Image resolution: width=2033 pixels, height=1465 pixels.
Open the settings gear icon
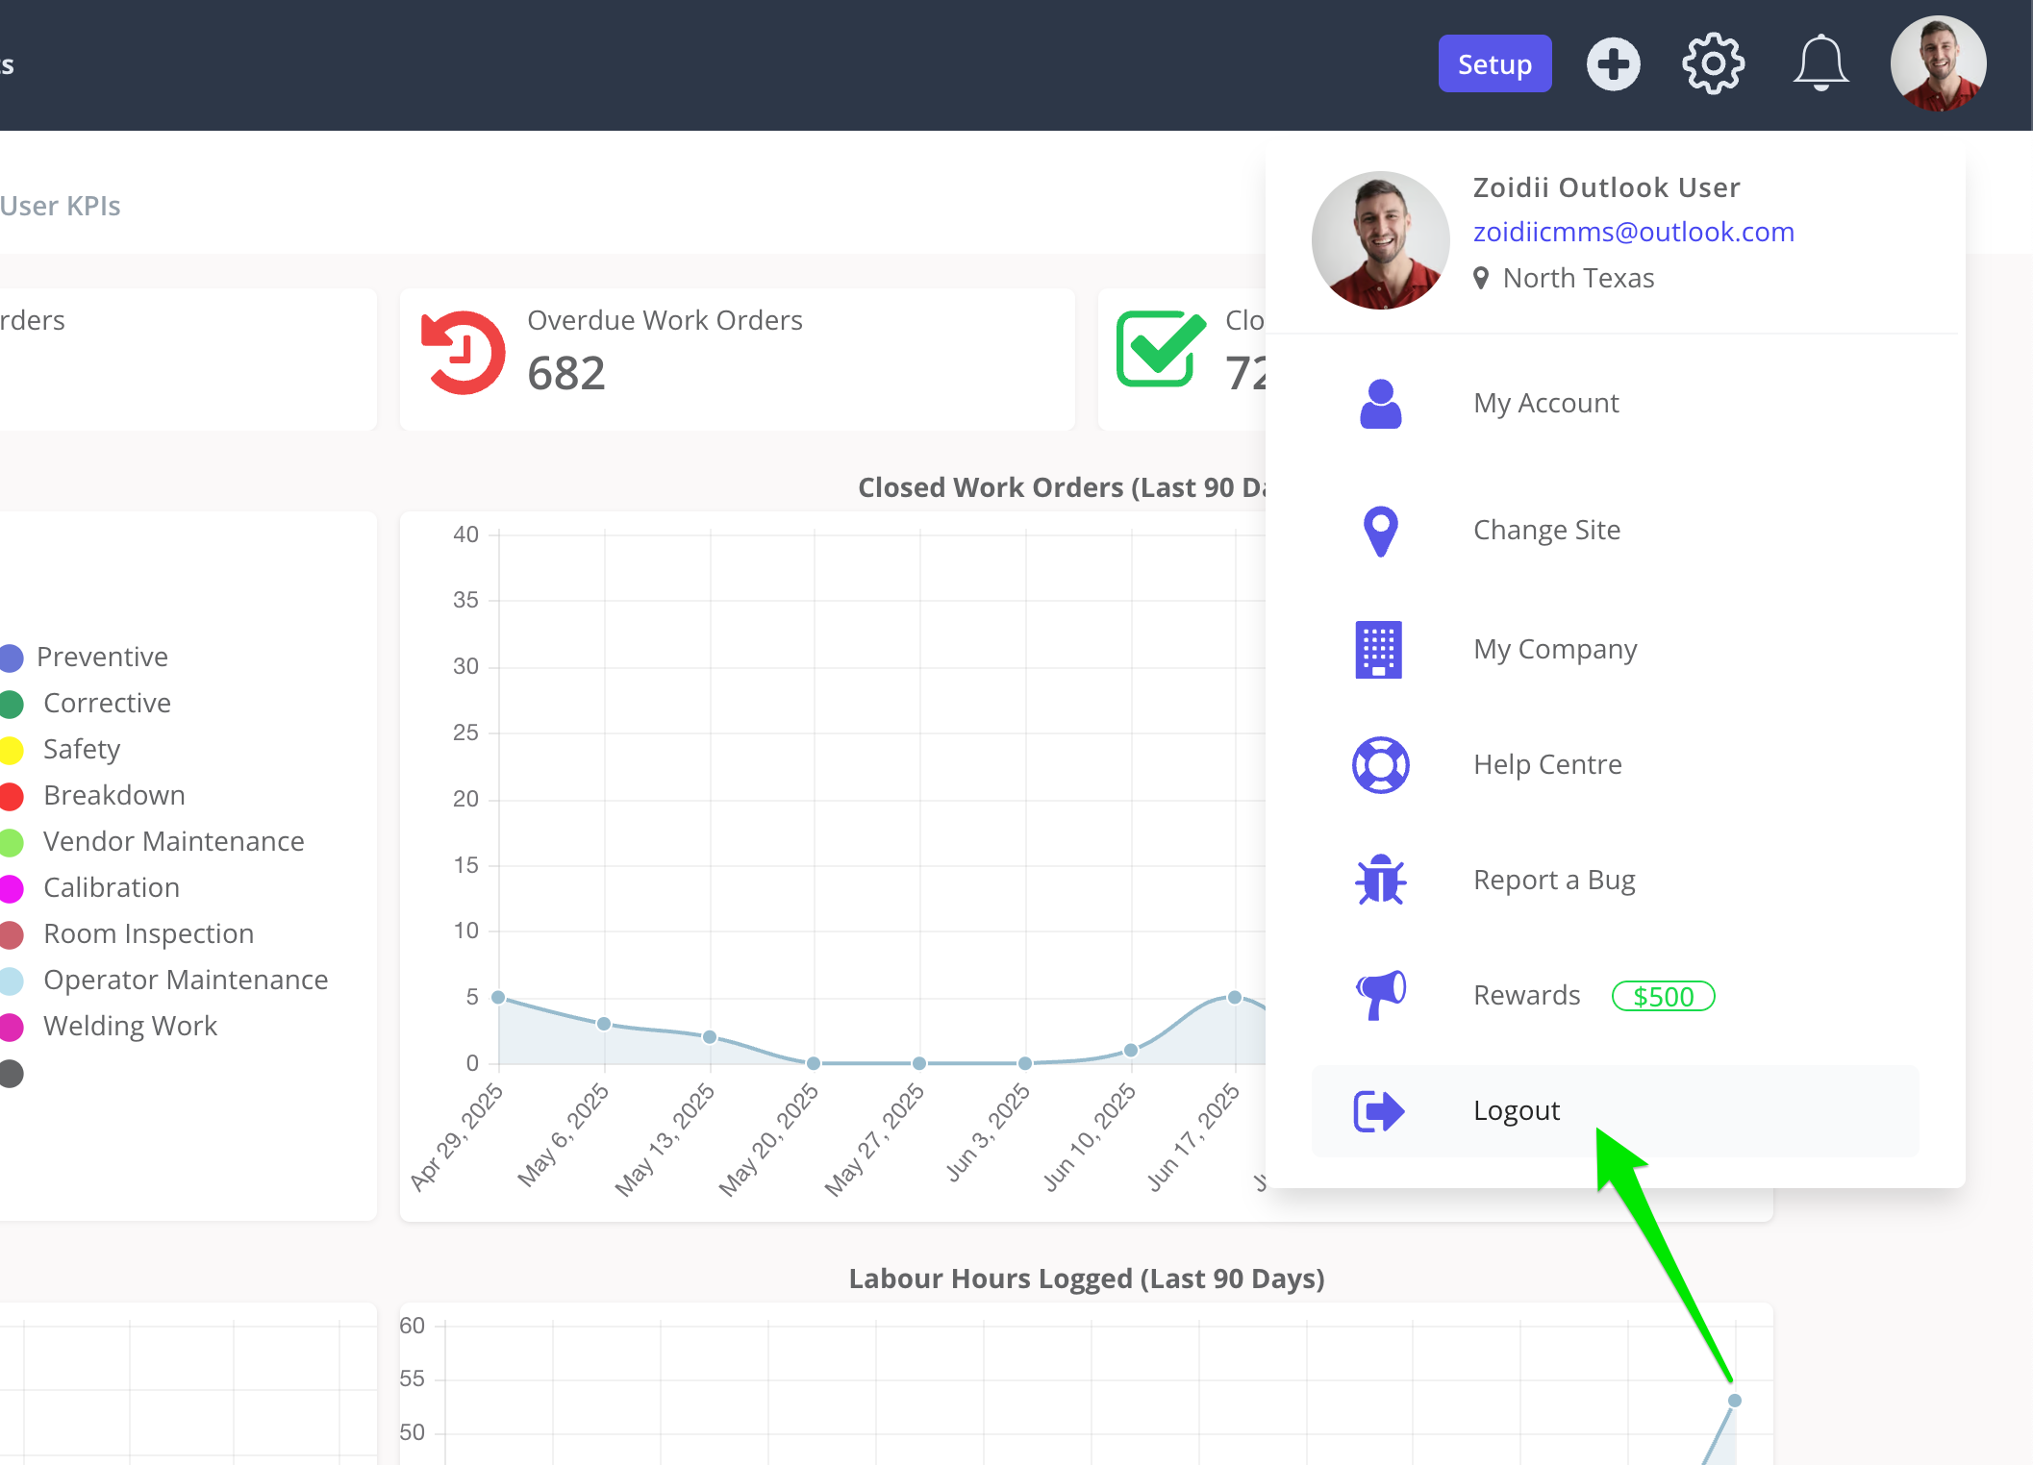coord(1714,64)
